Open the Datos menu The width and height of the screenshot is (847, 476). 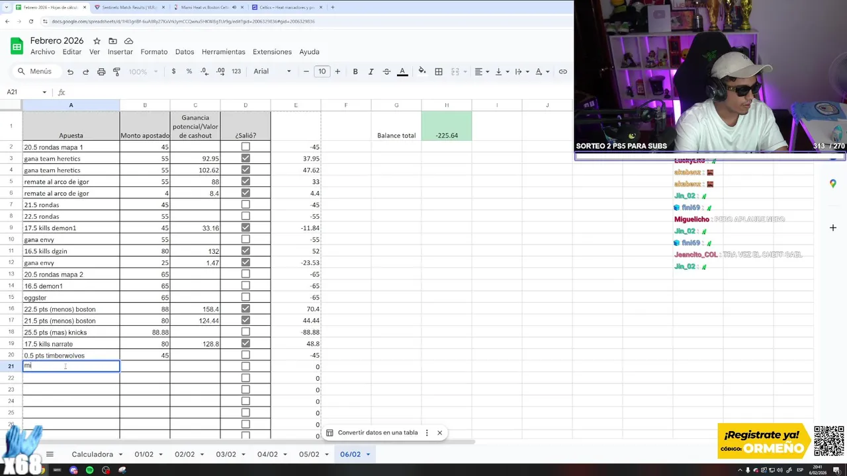[x=185, y=52]
